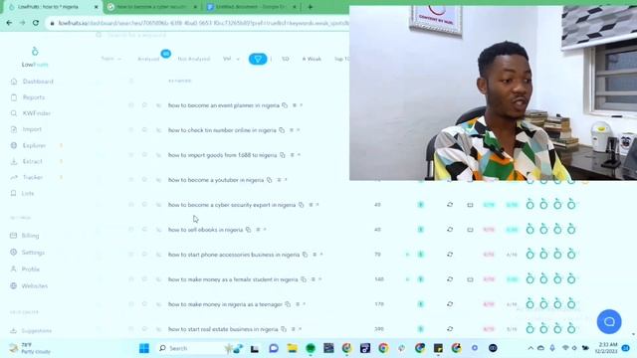Switch to the Analyzed tab
The height and width of the screenshot is (358, 637).
coord(148,59)
